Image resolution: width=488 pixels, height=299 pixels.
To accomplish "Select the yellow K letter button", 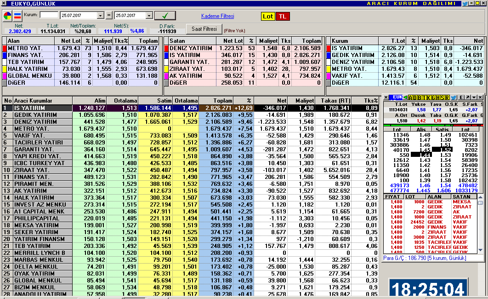I will tap(429, 98).
